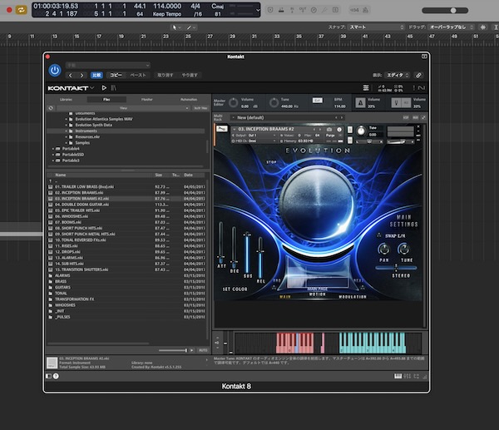Turn the TUNE knob in Main Settings
The image size is (499, 430).
click(x=404, y=249)
